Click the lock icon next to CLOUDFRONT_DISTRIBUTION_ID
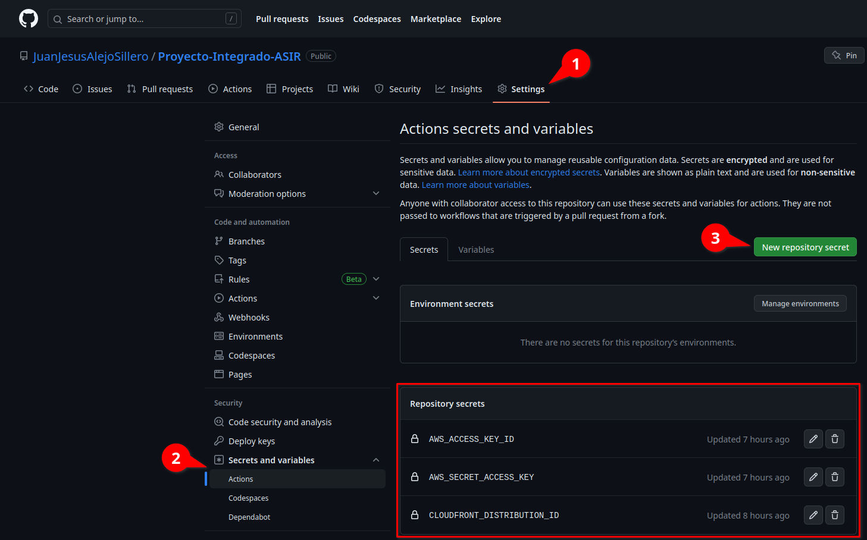Image resolution: width=867 pixels, height=540 pixels. [415, 515]
